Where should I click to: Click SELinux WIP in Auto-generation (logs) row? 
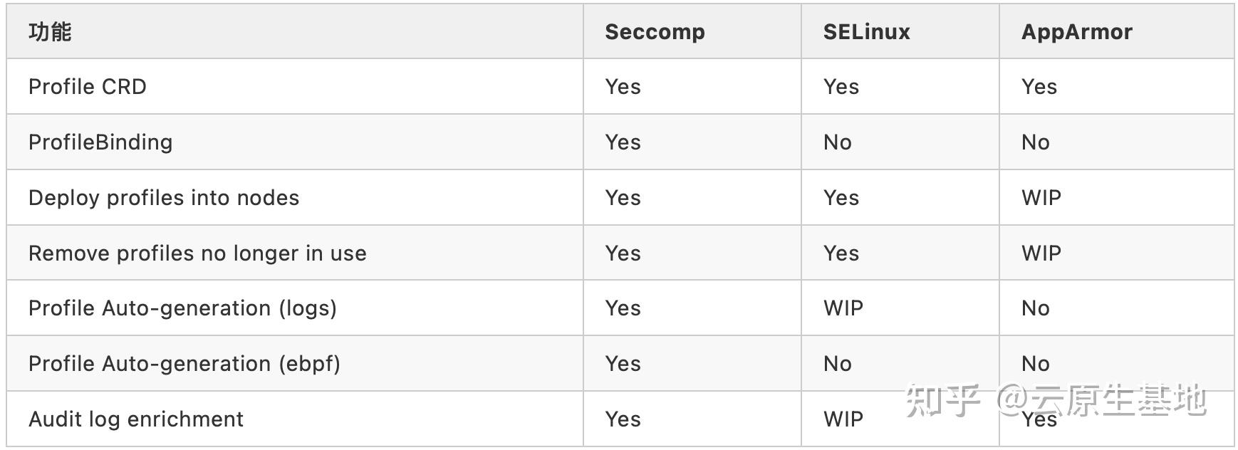coord(843,308)
